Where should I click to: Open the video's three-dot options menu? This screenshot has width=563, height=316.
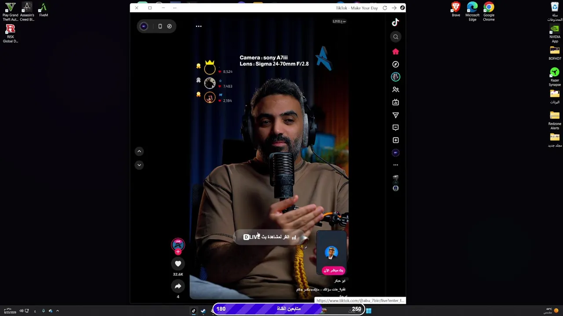[x=199, y=26]
